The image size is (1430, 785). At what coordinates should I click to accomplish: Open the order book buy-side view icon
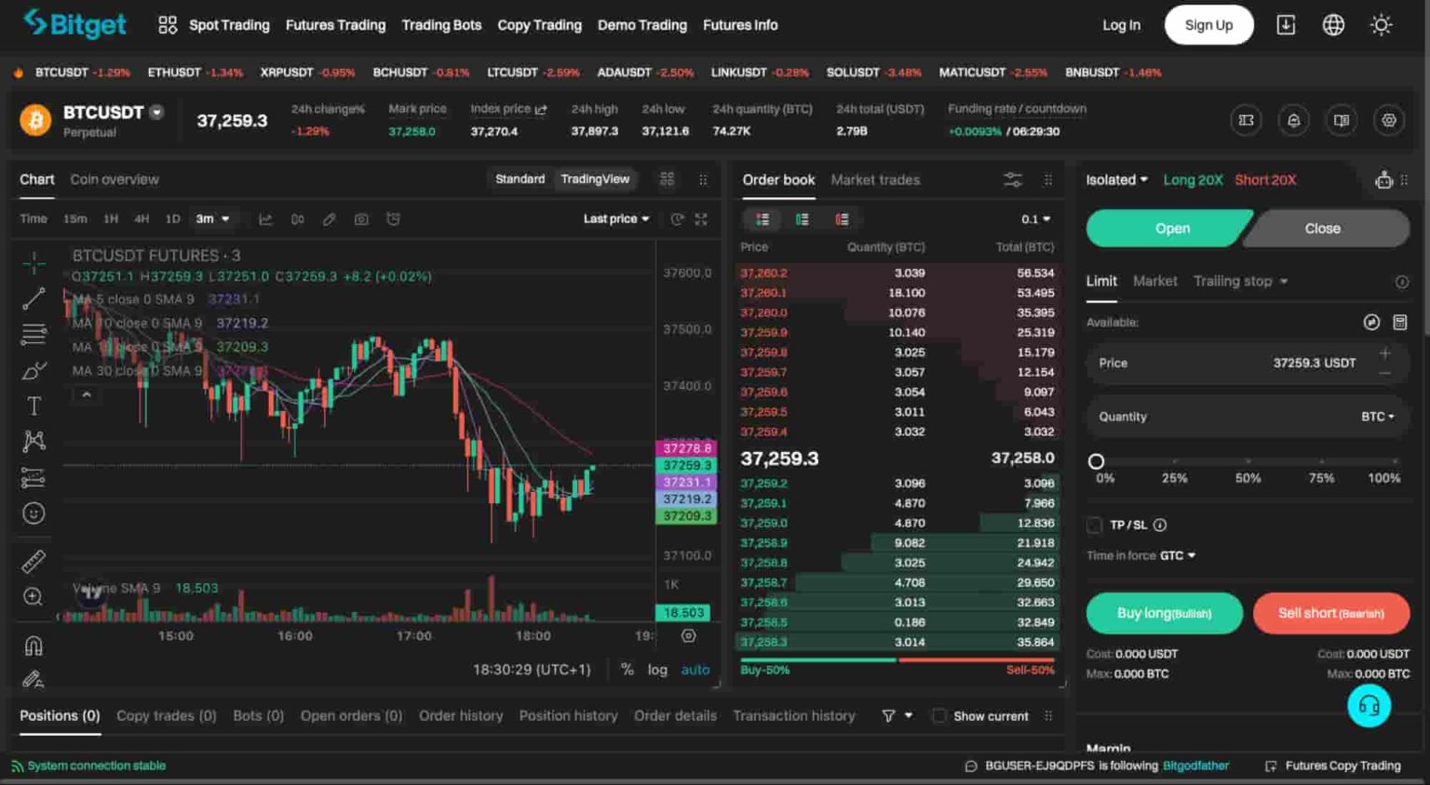pos(803,219)
